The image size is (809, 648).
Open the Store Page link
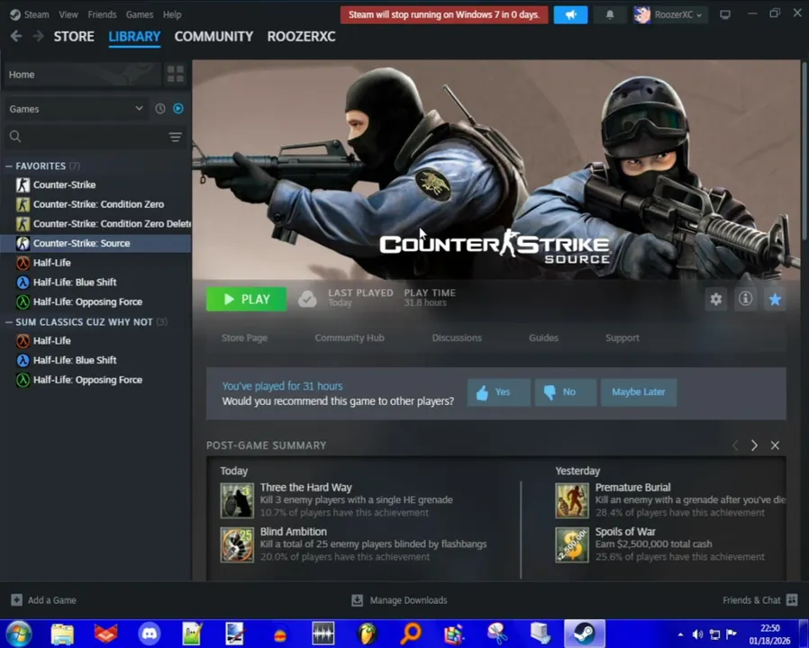click(x=244, y=338)
